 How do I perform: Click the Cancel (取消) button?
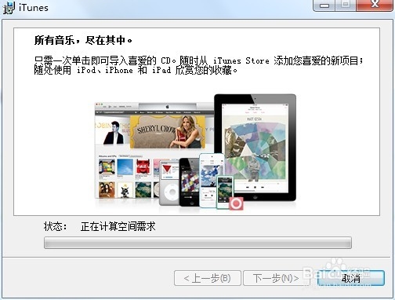[351, 278]
